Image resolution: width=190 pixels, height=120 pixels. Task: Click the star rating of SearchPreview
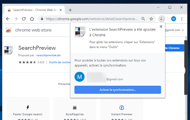coord(27,62)
